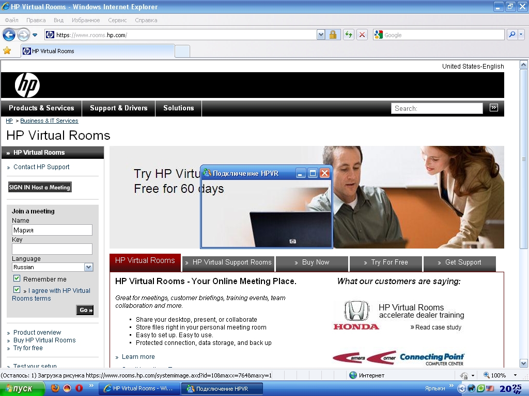This screenshot has width=529, height=396.
Task: Submit site search with the » button
Action: (493, 108)
